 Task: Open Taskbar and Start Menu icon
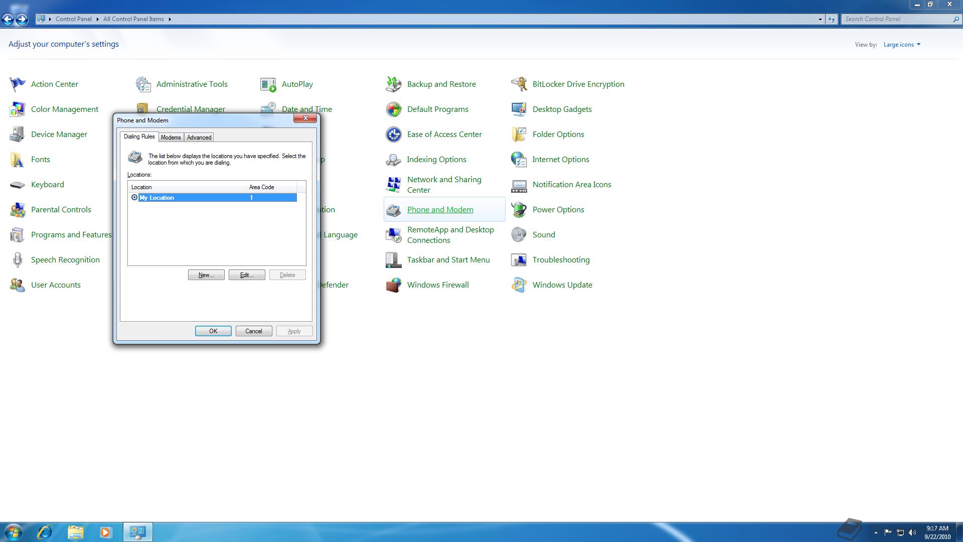coord(394,259)
